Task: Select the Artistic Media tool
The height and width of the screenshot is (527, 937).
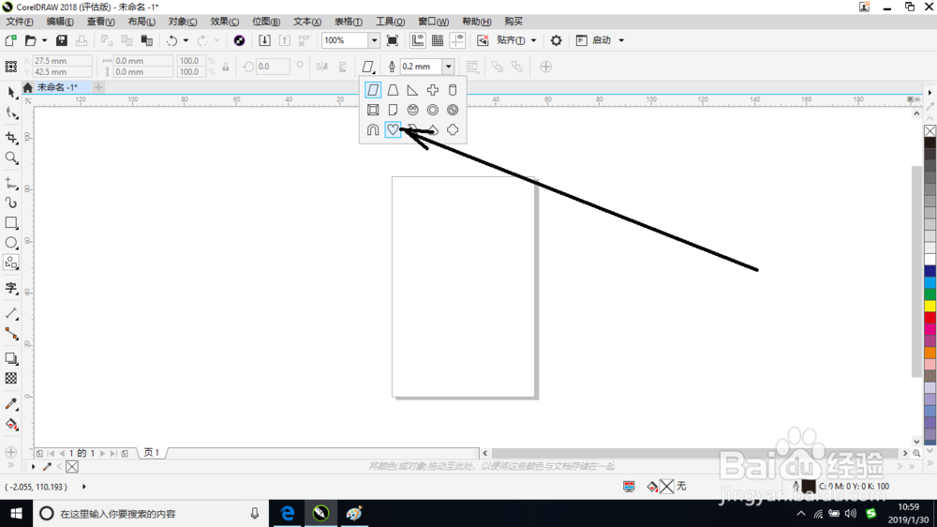Action: [10, 203]
